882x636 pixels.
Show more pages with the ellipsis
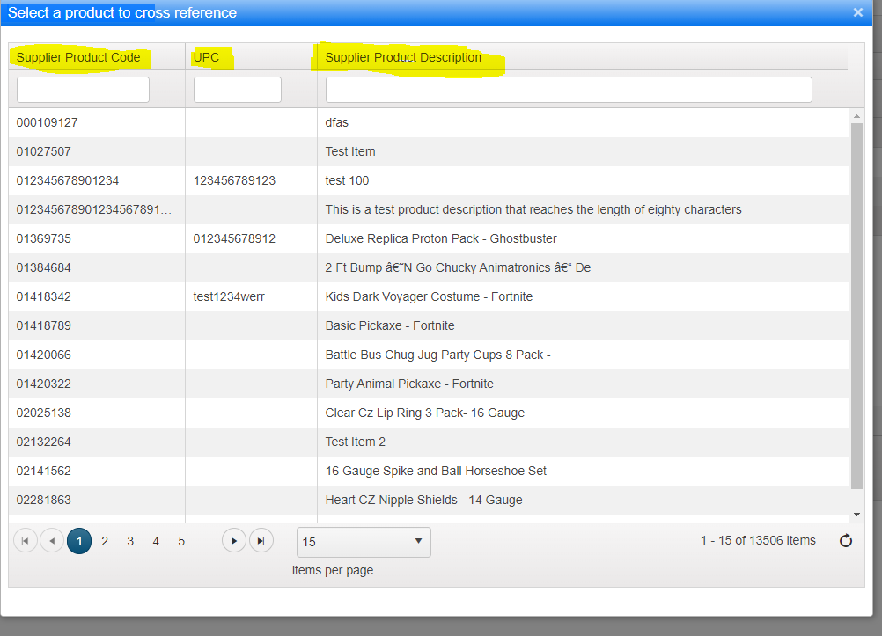(207, 542)
